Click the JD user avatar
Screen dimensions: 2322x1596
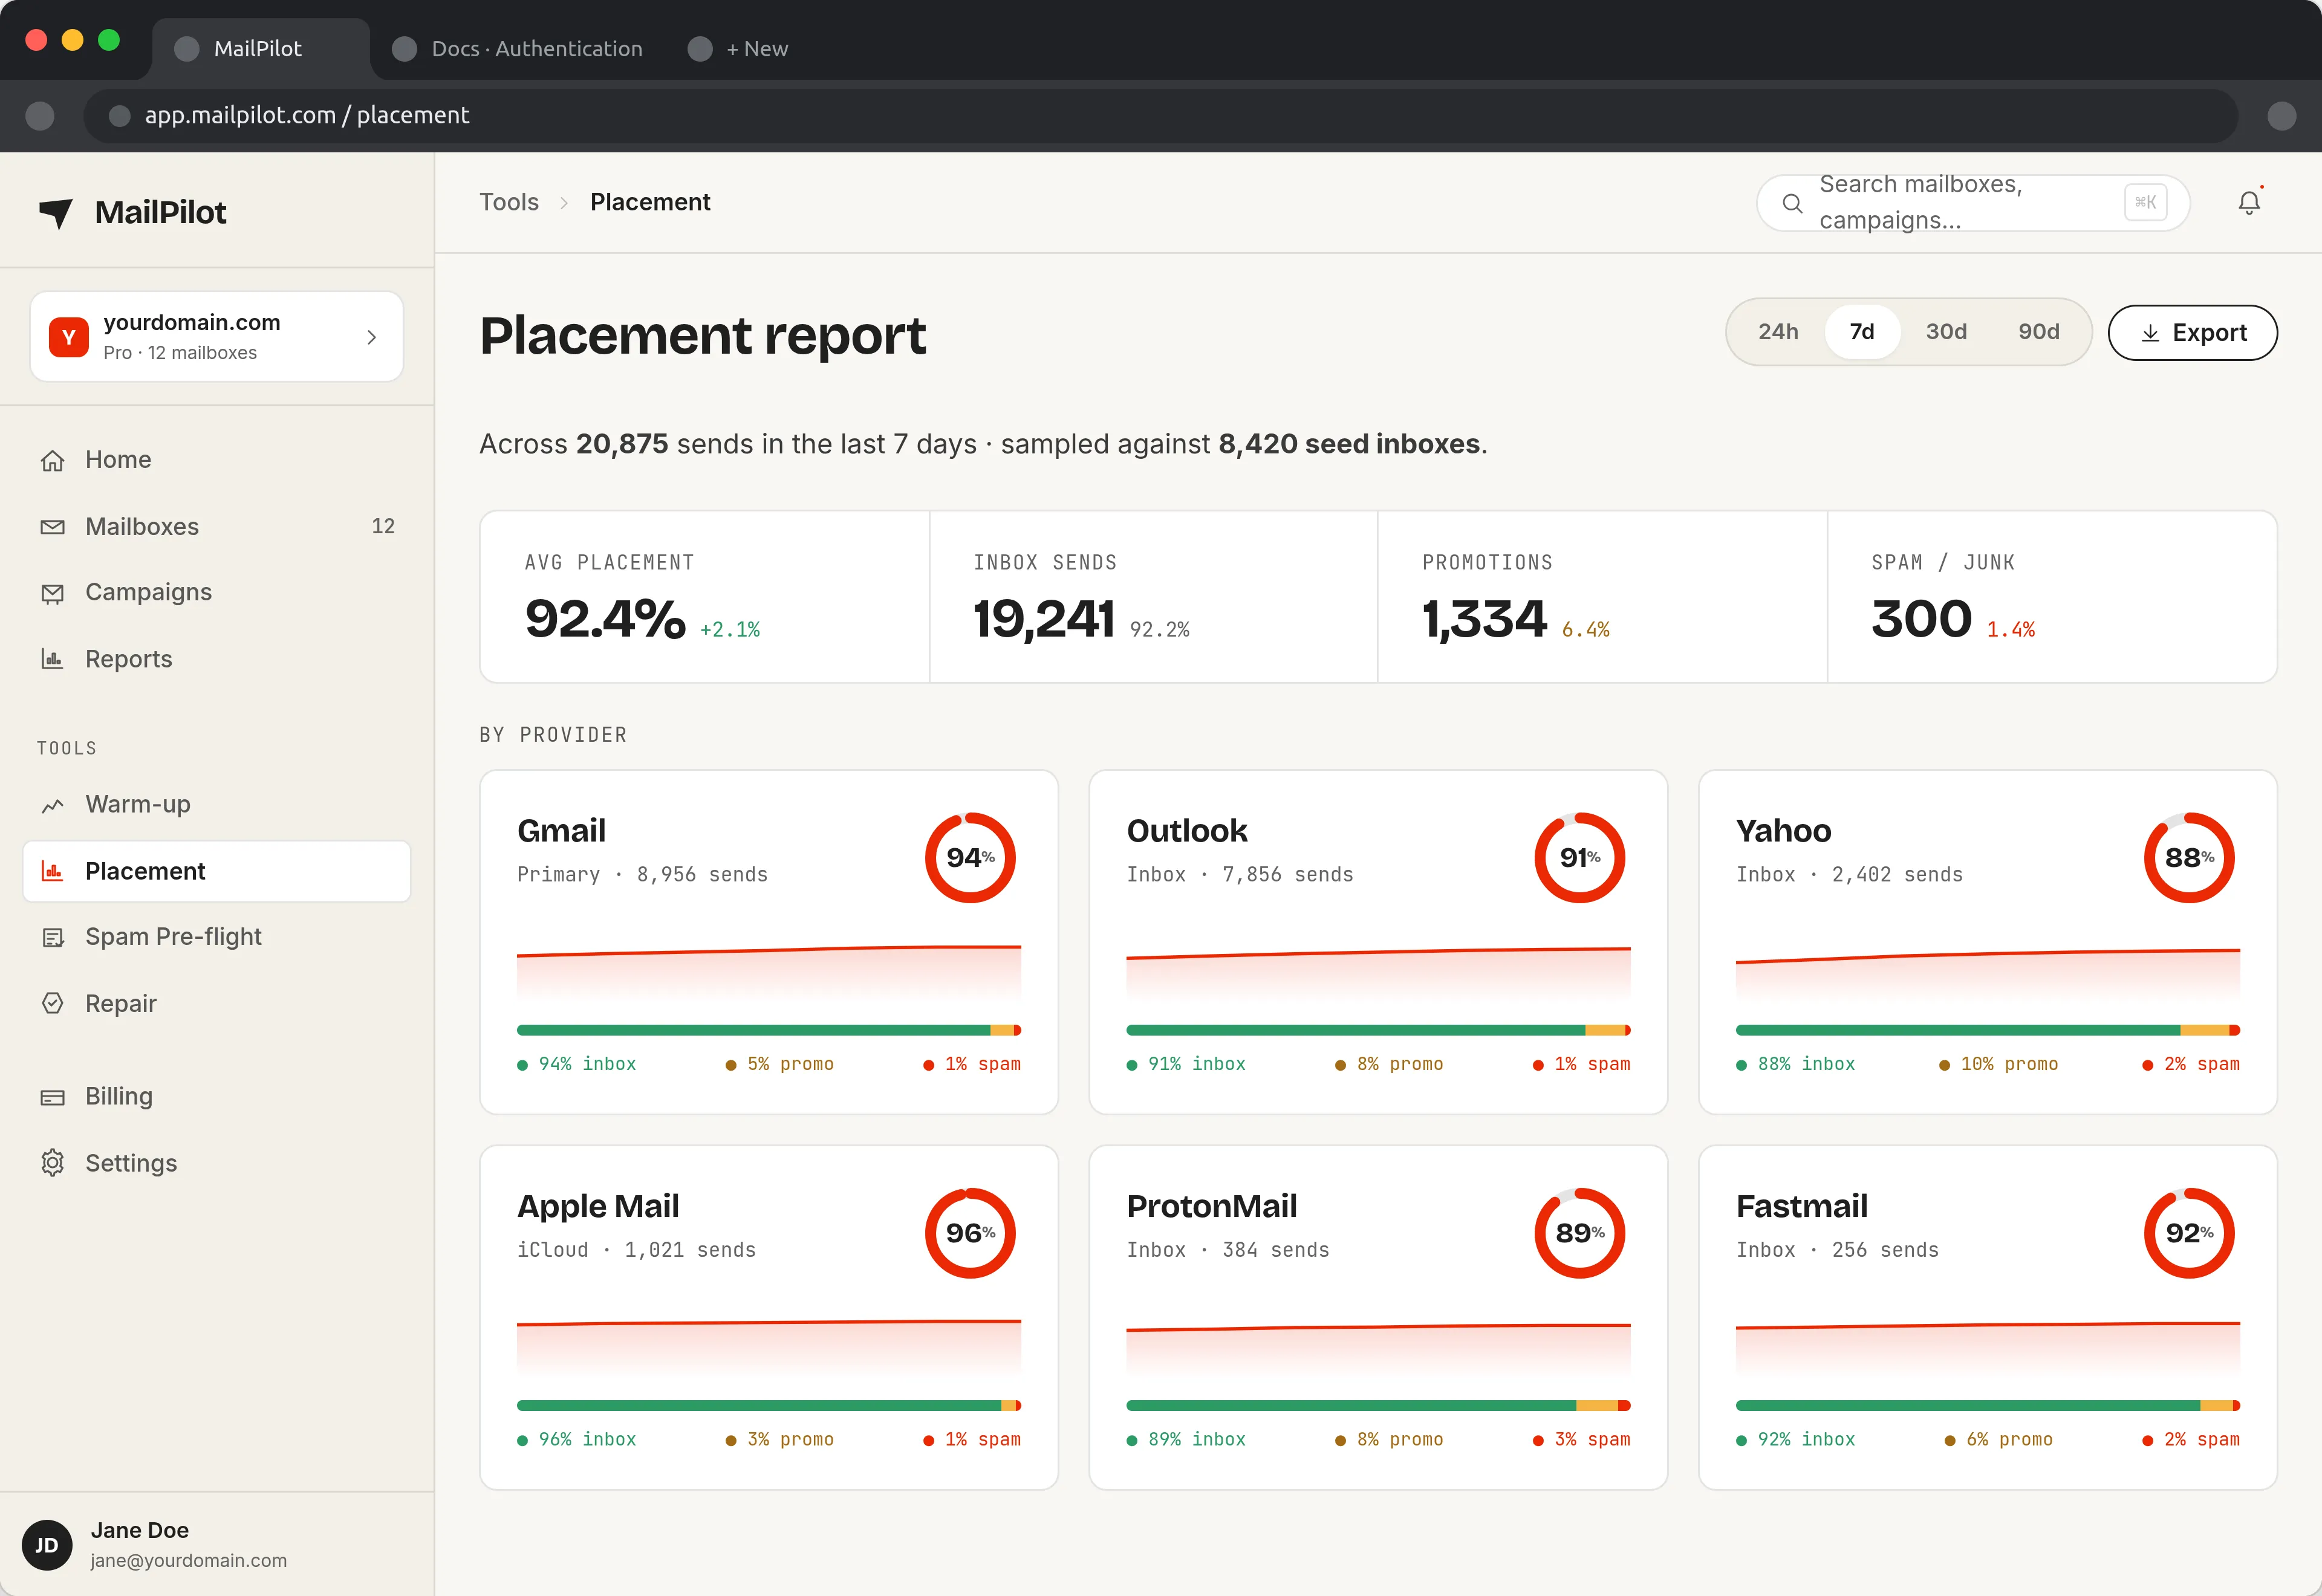[47, 1545]
